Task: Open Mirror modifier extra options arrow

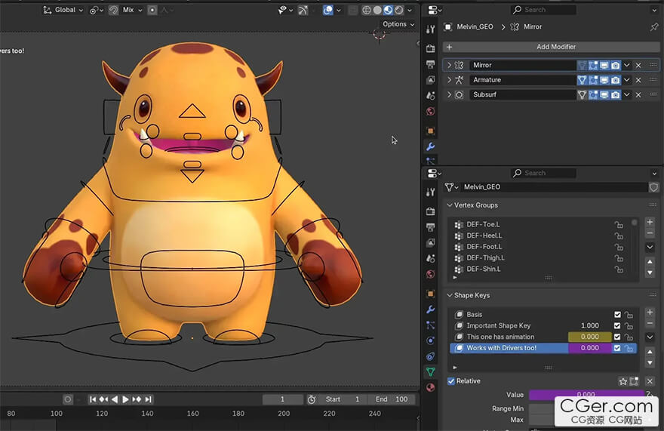Action: pyautogui.click(x=627, y=65)
